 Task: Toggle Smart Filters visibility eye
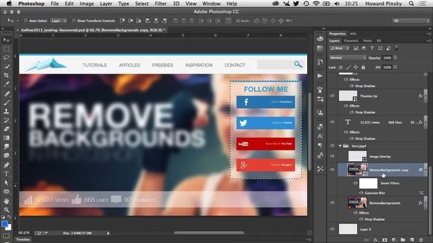tap(355, 183)
